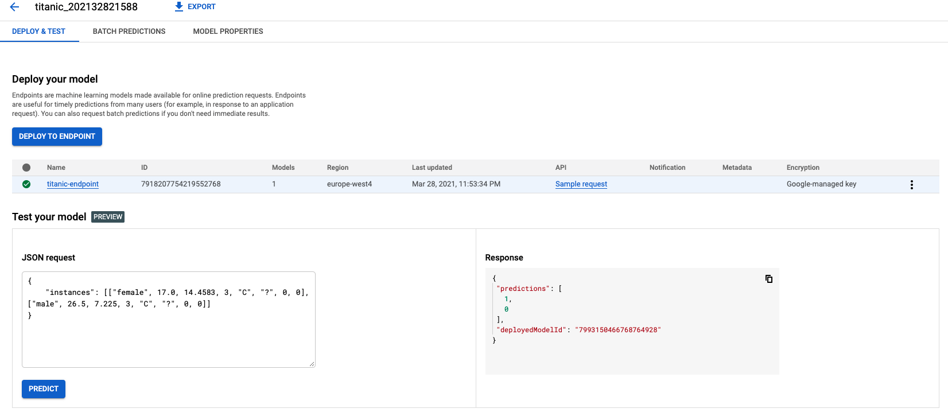Click the gray status circle header icon
948x416 pixels.
(26, 168)
